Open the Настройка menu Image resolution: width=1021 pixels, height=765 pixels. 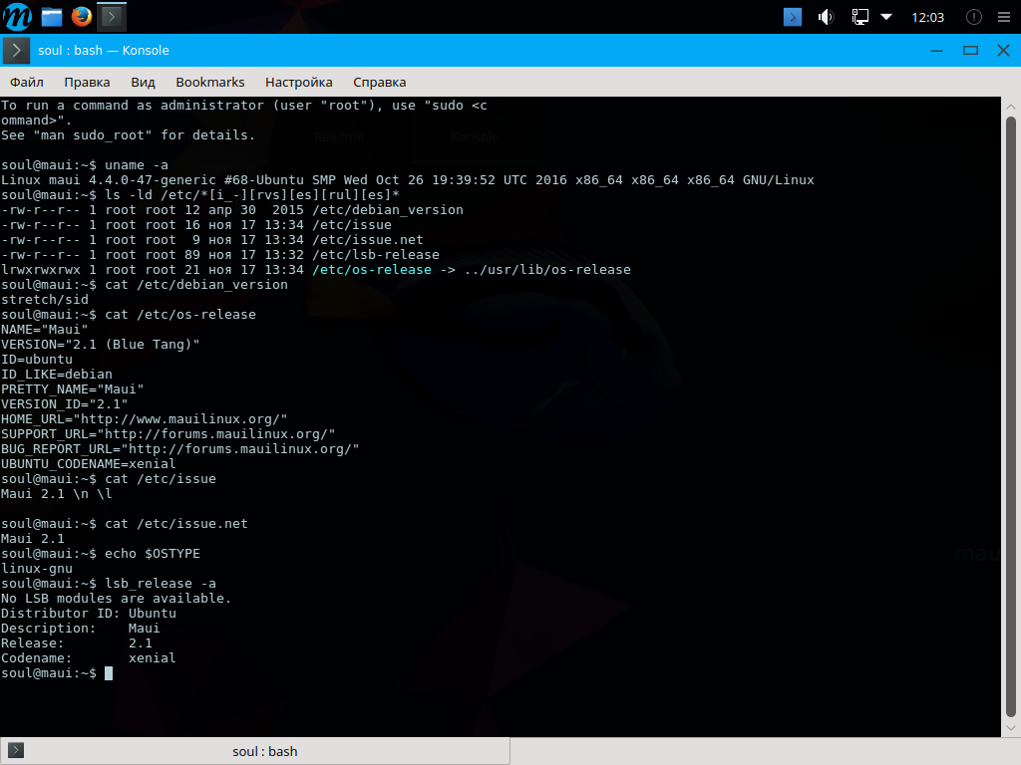[x=299, y=82]
